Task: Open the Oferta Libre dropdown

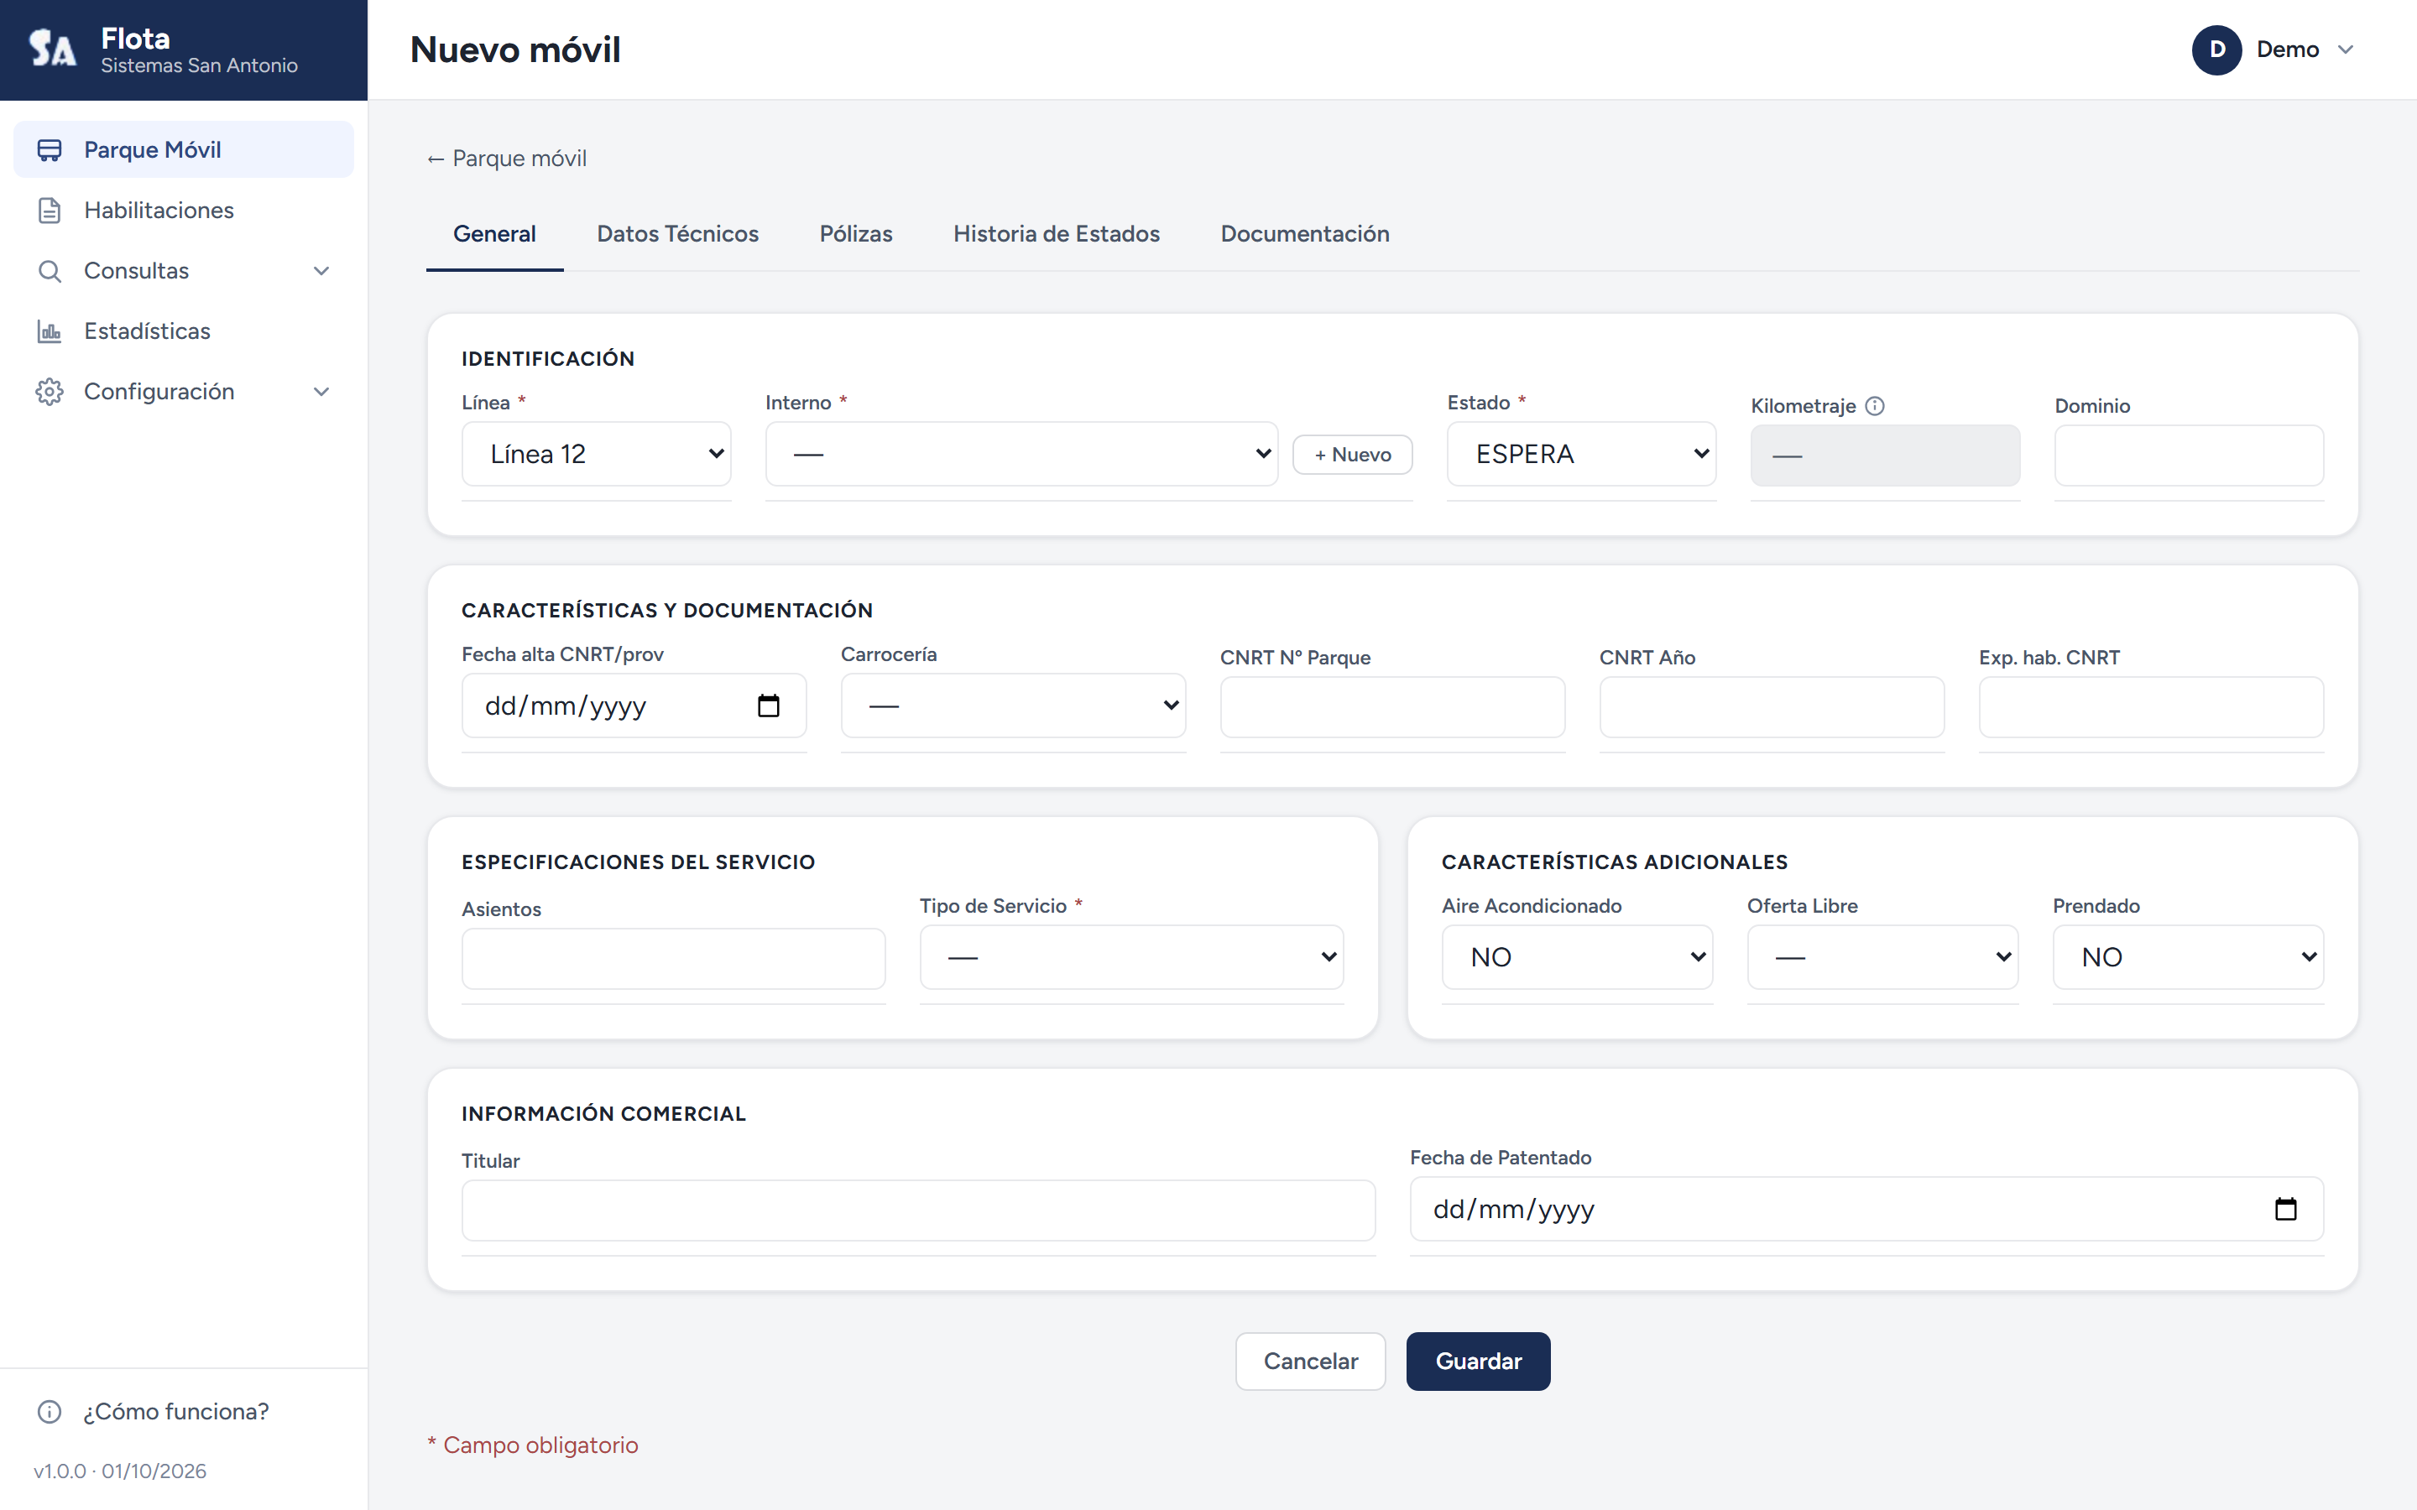Action: pos(1882,958)
